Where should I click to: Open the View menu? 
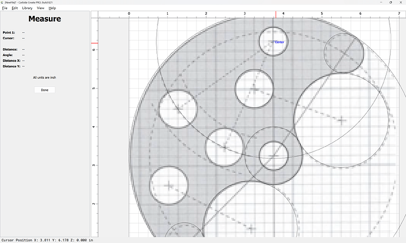click(x=41, y=8)
